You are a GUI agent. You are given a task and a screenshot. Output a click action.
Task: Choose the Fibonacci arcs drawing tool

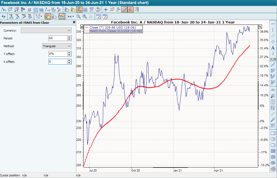click(273, 90)
